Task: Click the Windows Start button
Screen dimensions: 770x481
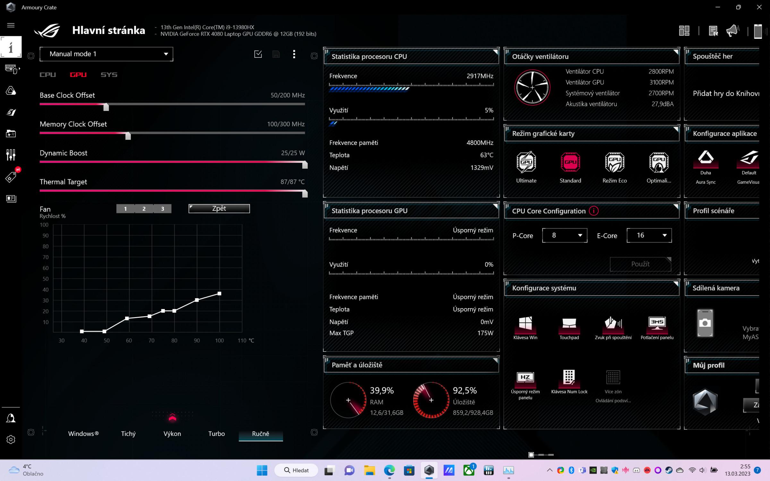Action: [x=262, y=470]
